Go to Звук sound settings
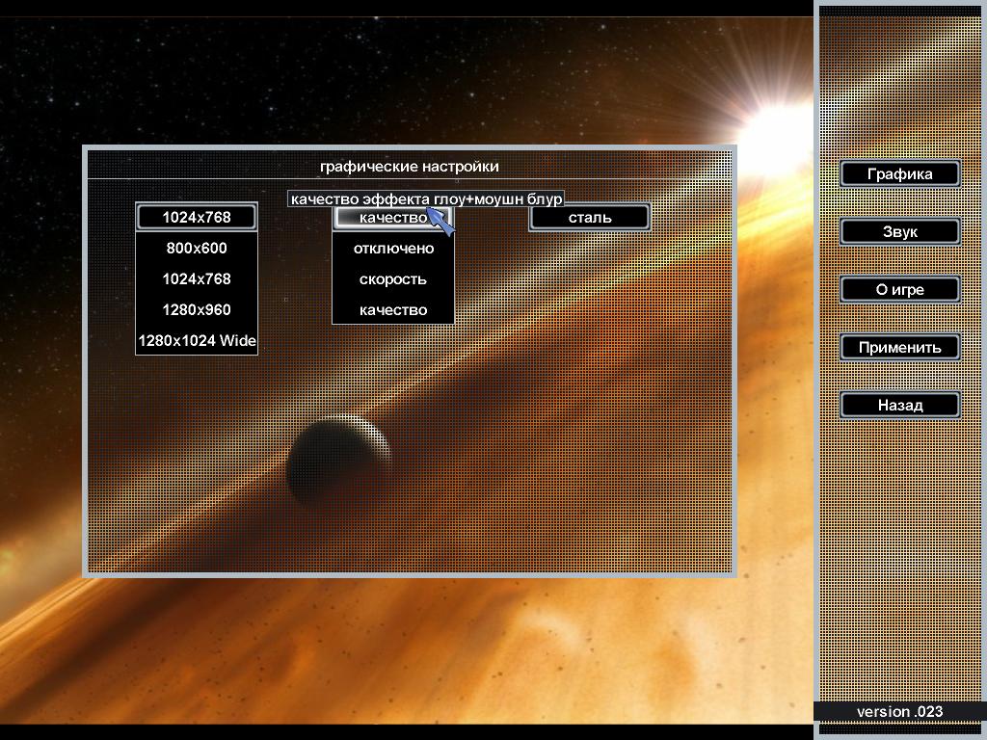Screen dimensions: 987x740 (x=899, y=232)
